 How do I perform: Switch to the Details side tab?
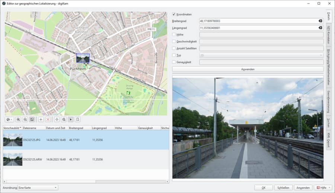pos(329,16)
